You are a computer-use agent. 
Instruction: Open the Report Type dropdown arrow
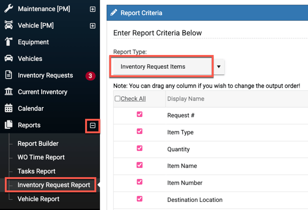(219, 66)
